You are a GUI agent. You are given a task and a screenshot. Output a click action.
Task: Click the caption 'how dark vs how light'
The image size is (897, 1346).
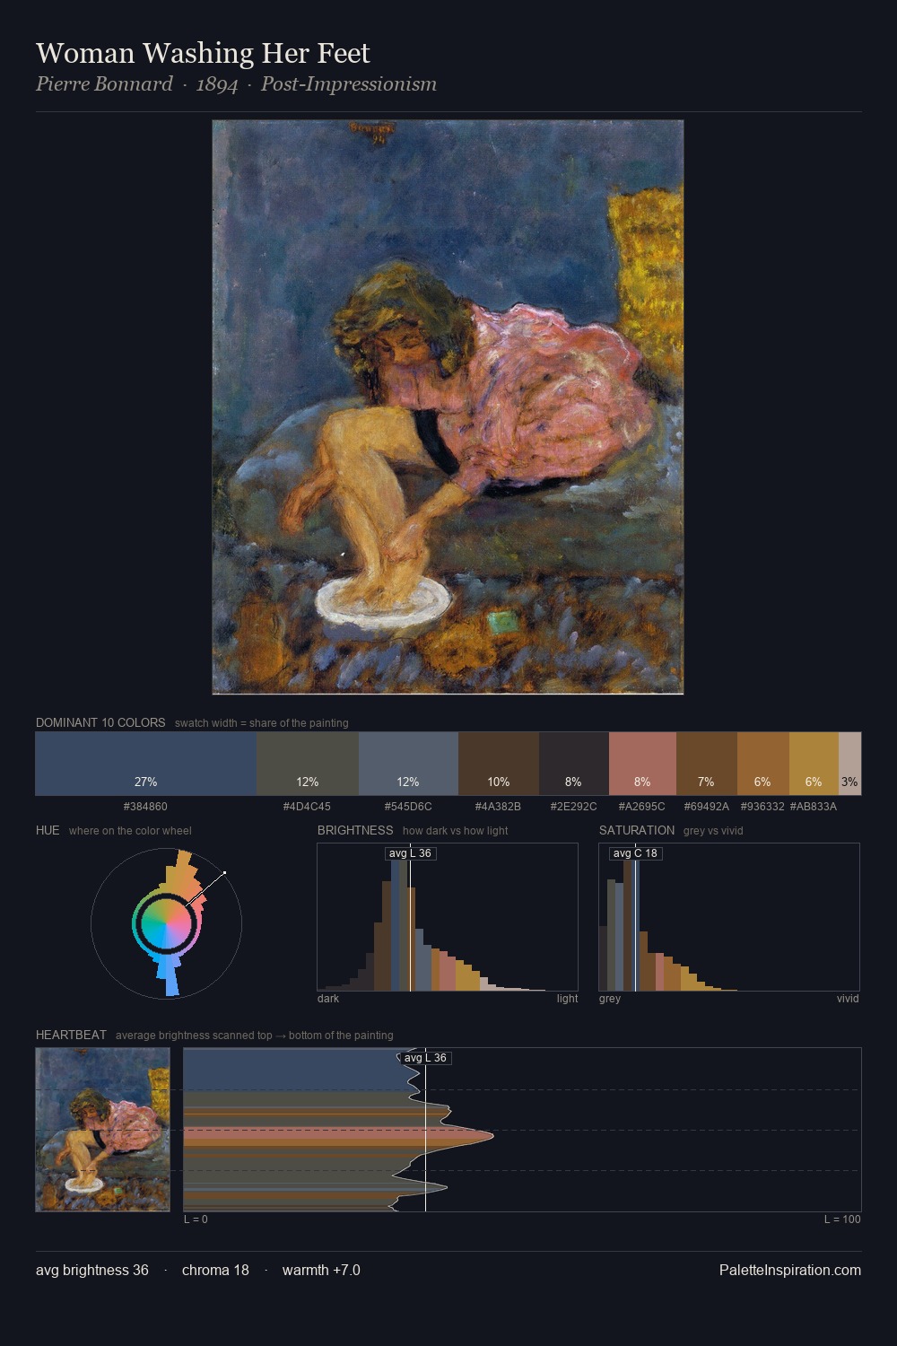pyautogui.click(x=455, y=831)
